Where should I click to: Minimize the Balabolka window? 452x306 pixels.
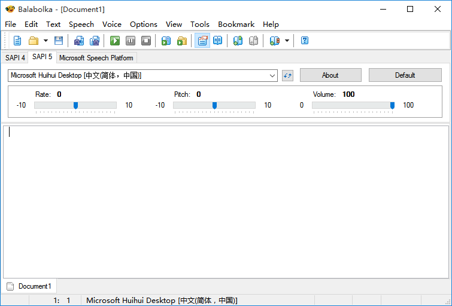pyautogui.click(x=383, y=9)
